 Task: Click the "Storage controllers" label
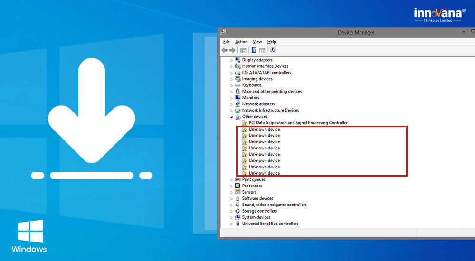pyautogui.click(x=259, y=211)
